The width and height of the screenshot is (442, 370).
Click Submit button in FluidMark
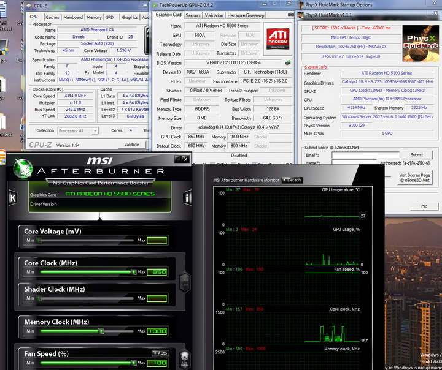coord(417,155)
